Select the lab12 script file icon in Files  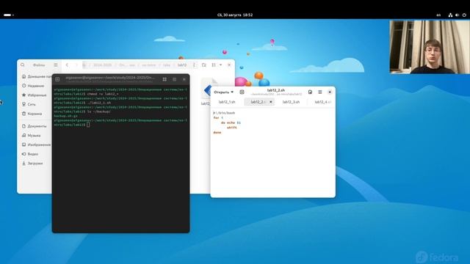(207, 89)
